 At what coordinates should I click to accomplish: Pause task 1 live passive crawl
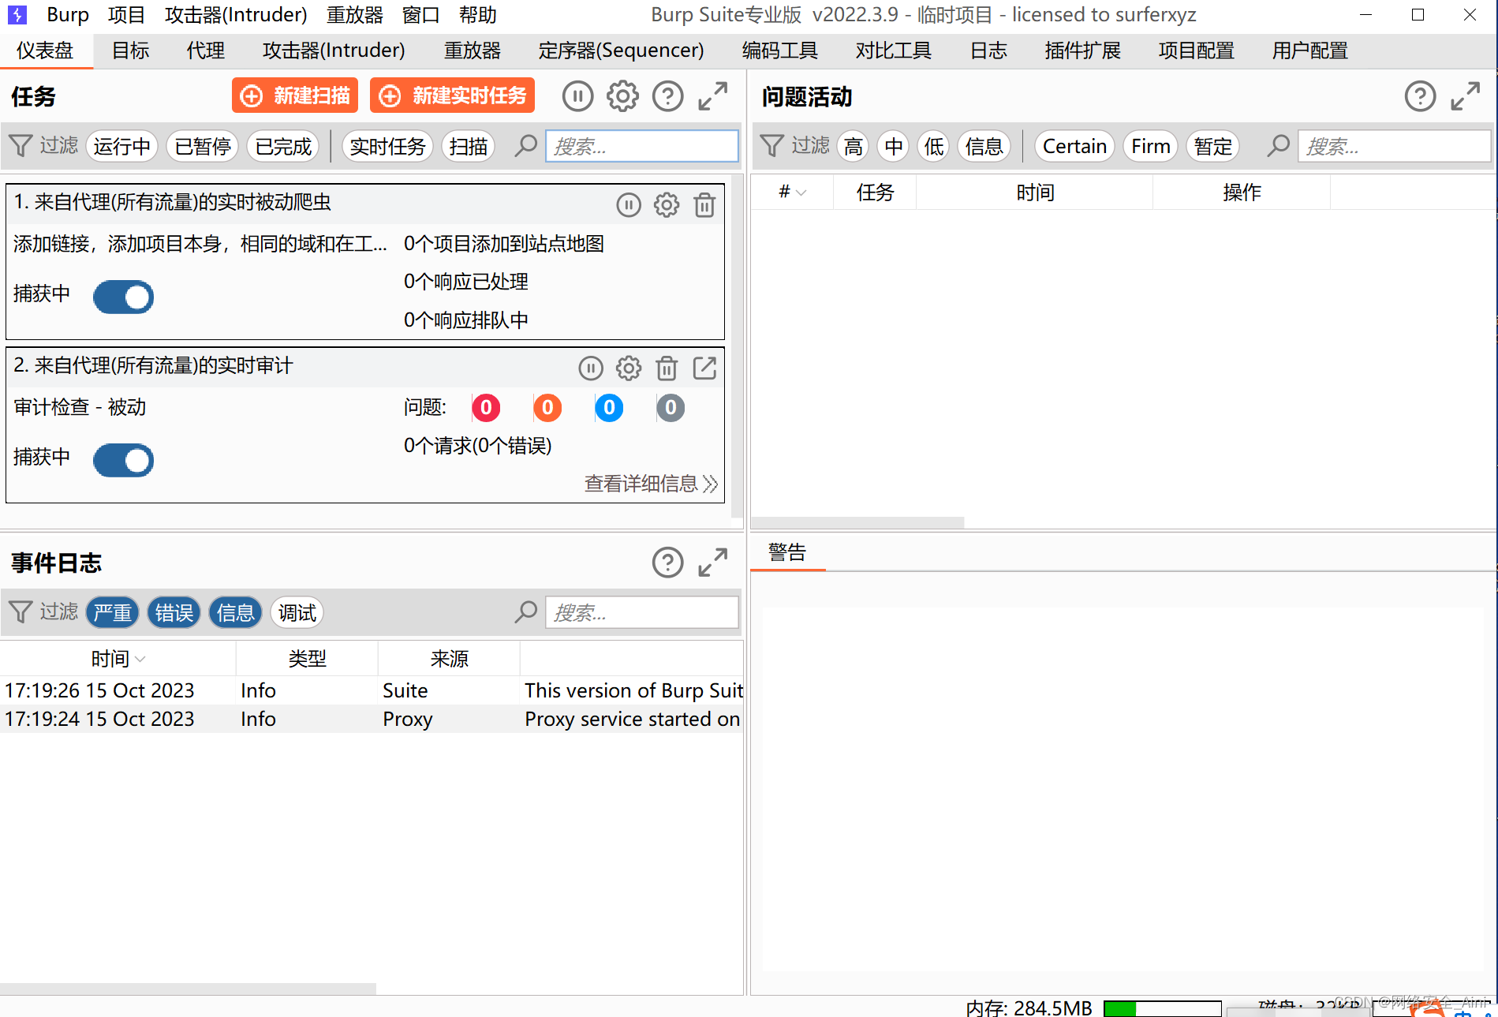[629, 205]
